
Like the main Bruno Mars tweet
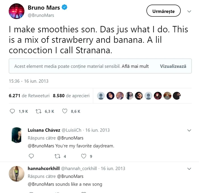click(x=65, y=111)
